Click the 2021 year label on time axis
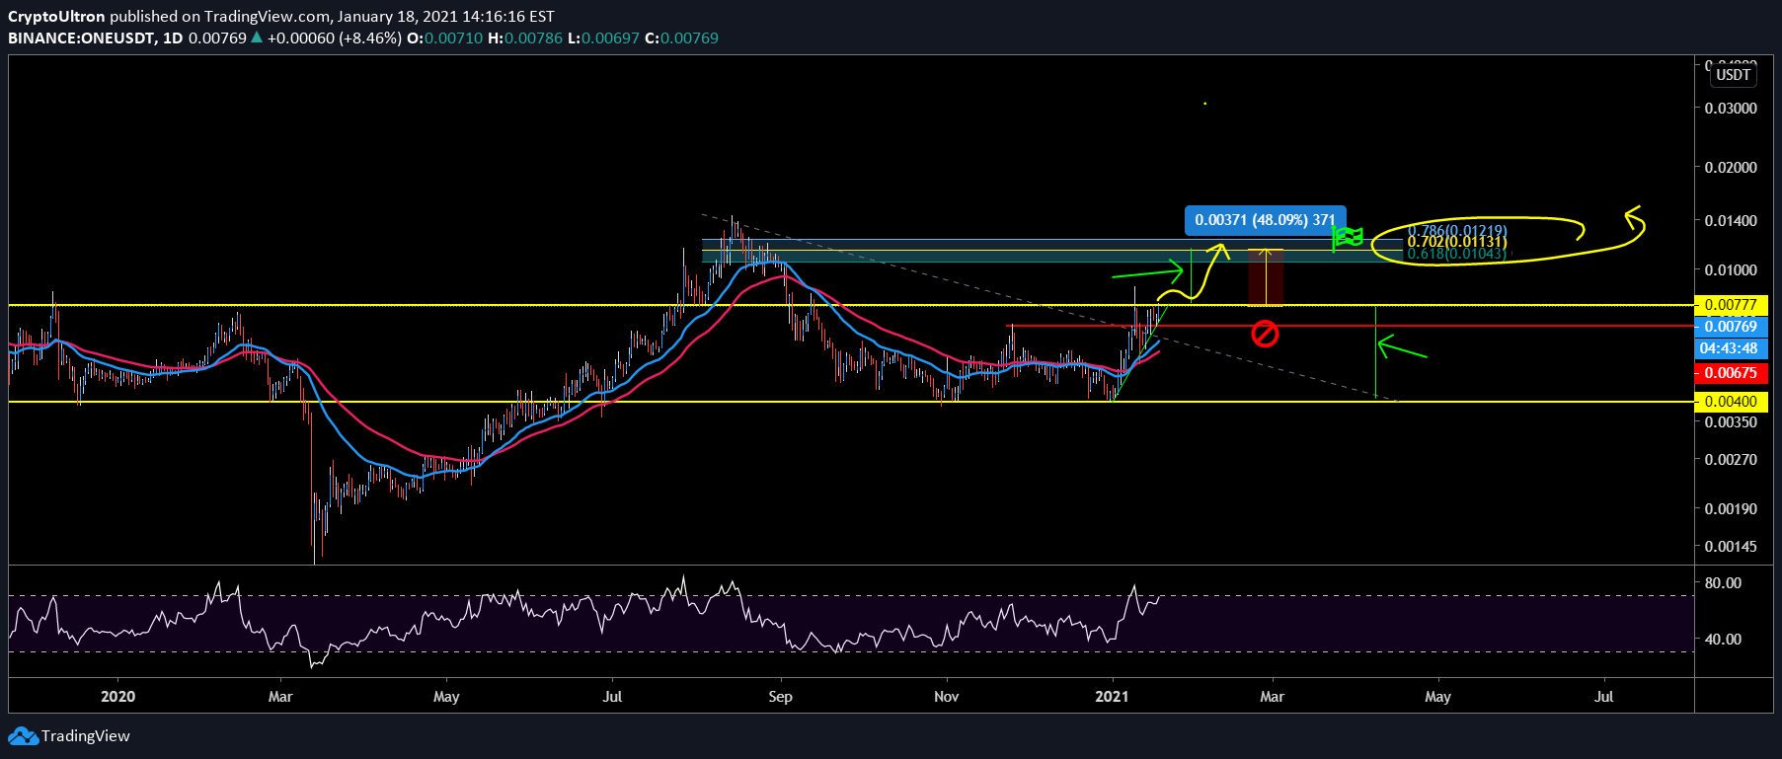 point(1112,696)
